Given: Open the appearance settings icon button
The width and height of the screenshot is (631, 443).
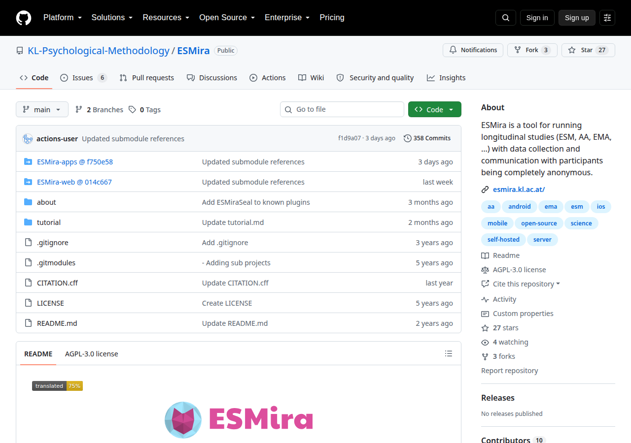Looking at the screenshot, I should point(607,18).
